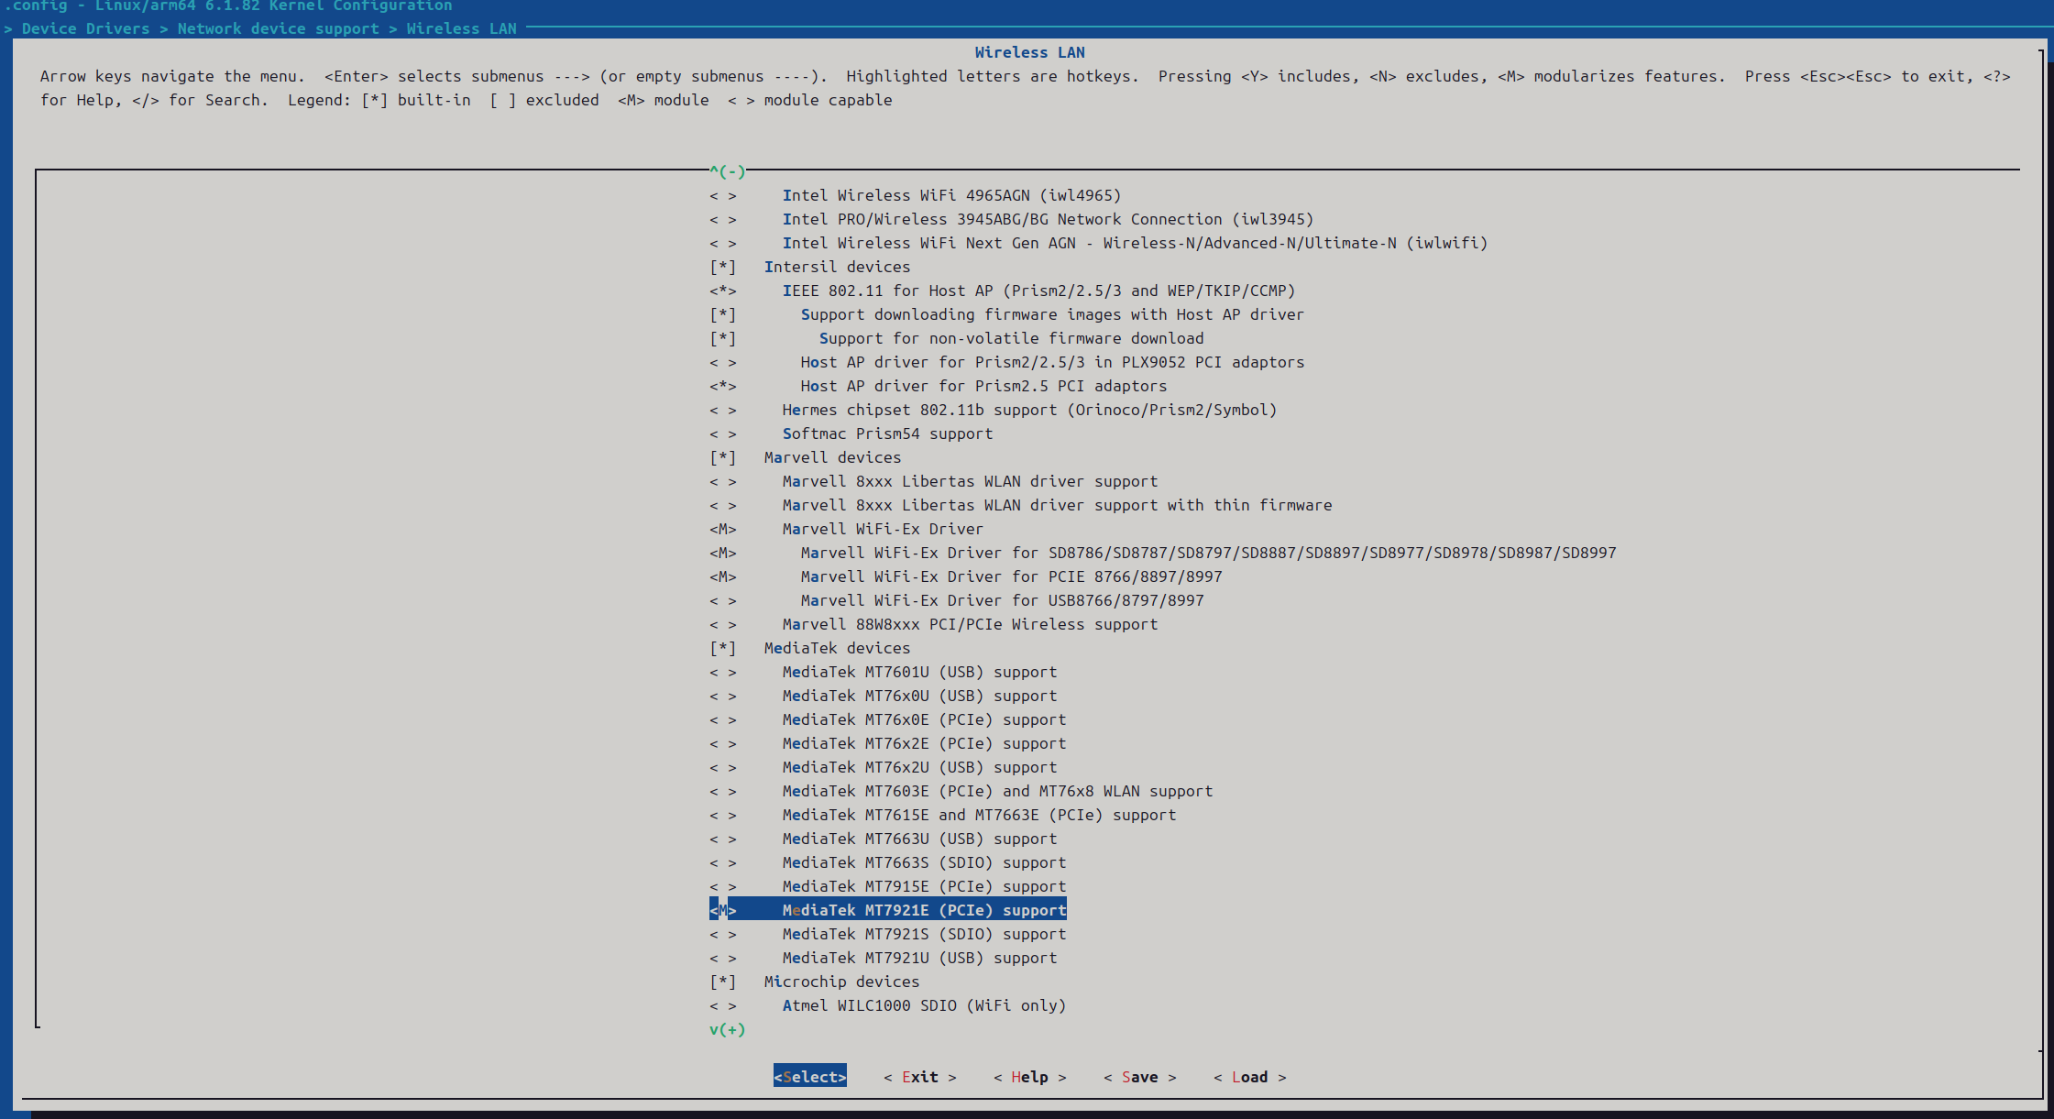Open the Device Drivers breadcrumb
Viewport: 2054px width, 1119px height.
point(84,28)
